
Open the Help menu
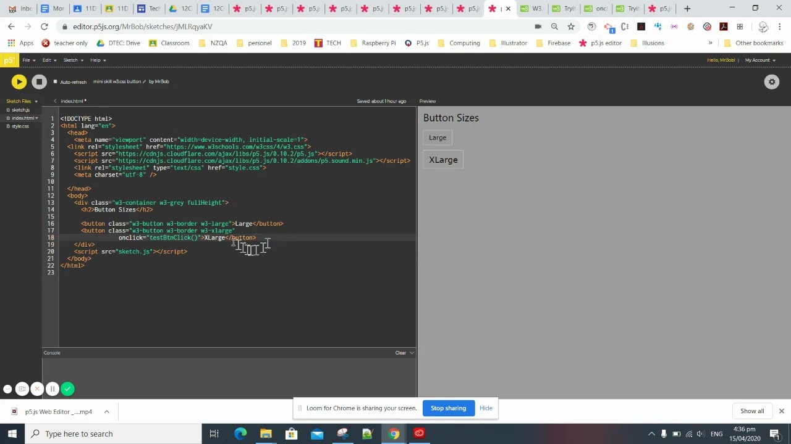tap(98, 60)
